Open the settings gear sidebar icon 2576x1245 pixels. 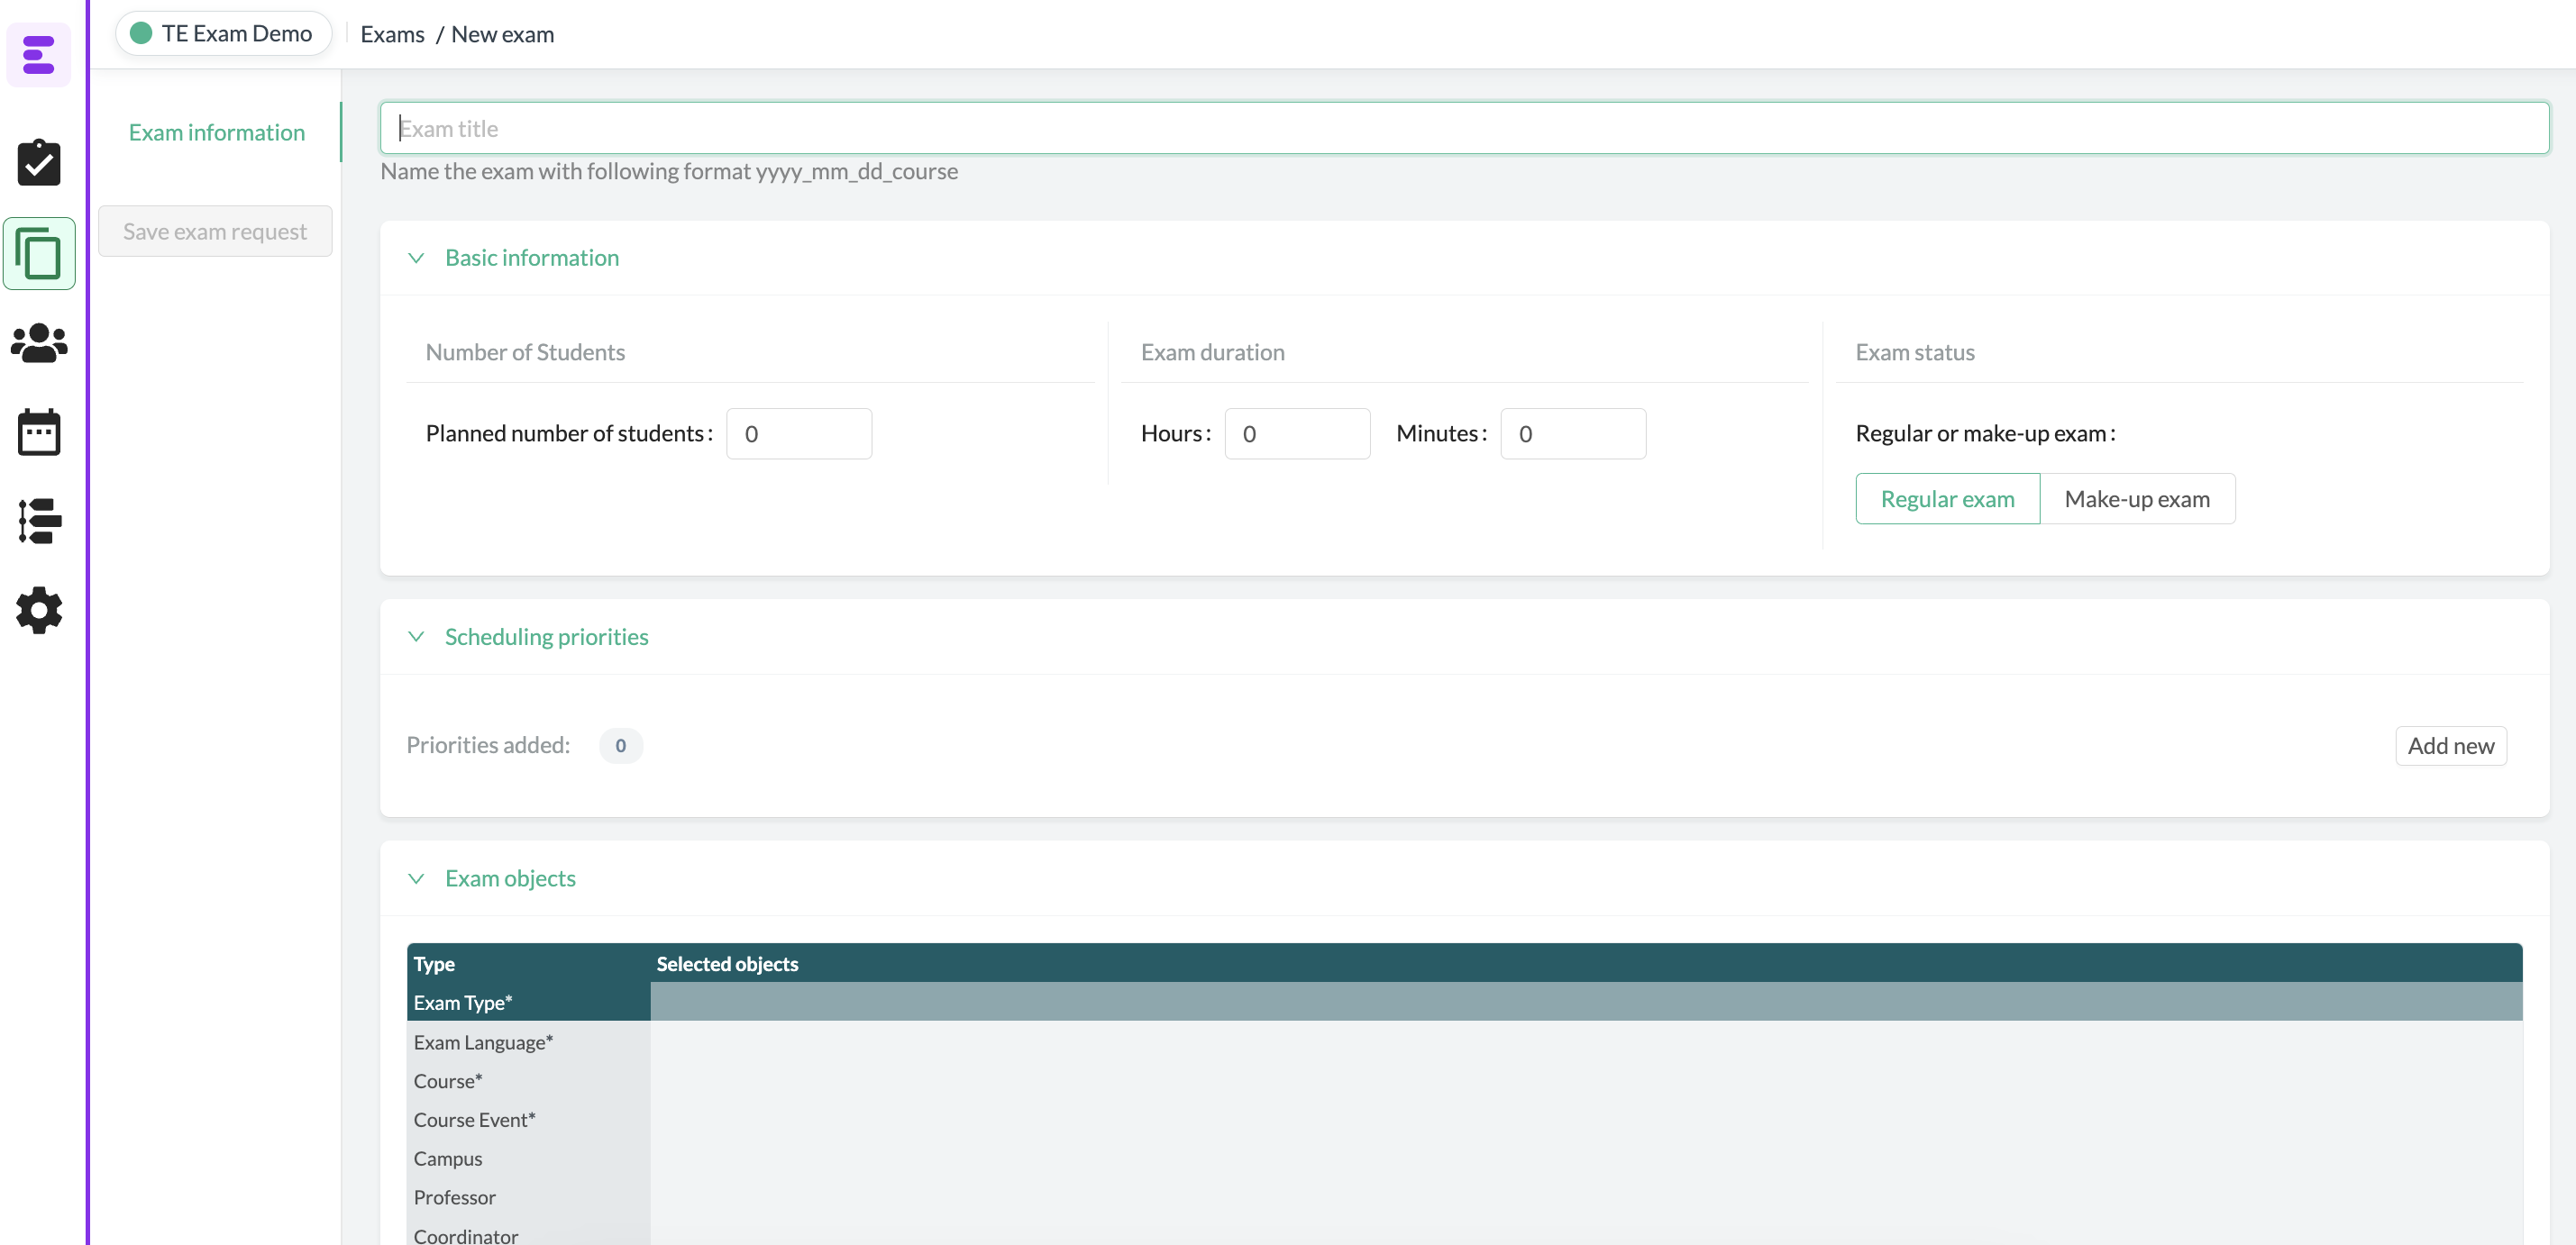[39, 610]
